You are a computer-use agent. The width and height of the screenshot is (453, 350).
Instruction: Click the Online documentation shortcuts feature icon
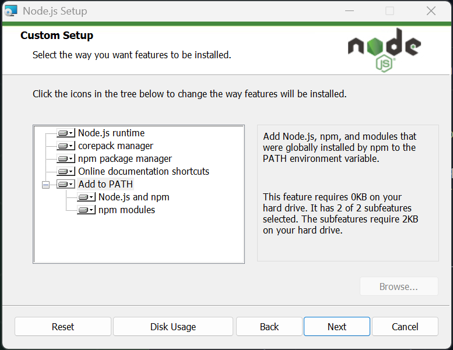(x=65, y=171)
